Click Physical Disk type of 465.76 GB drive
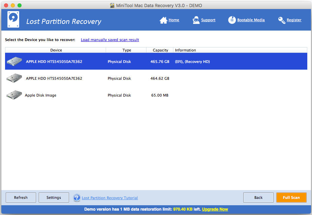Viewport: 312px width, 215px height. 119,62
